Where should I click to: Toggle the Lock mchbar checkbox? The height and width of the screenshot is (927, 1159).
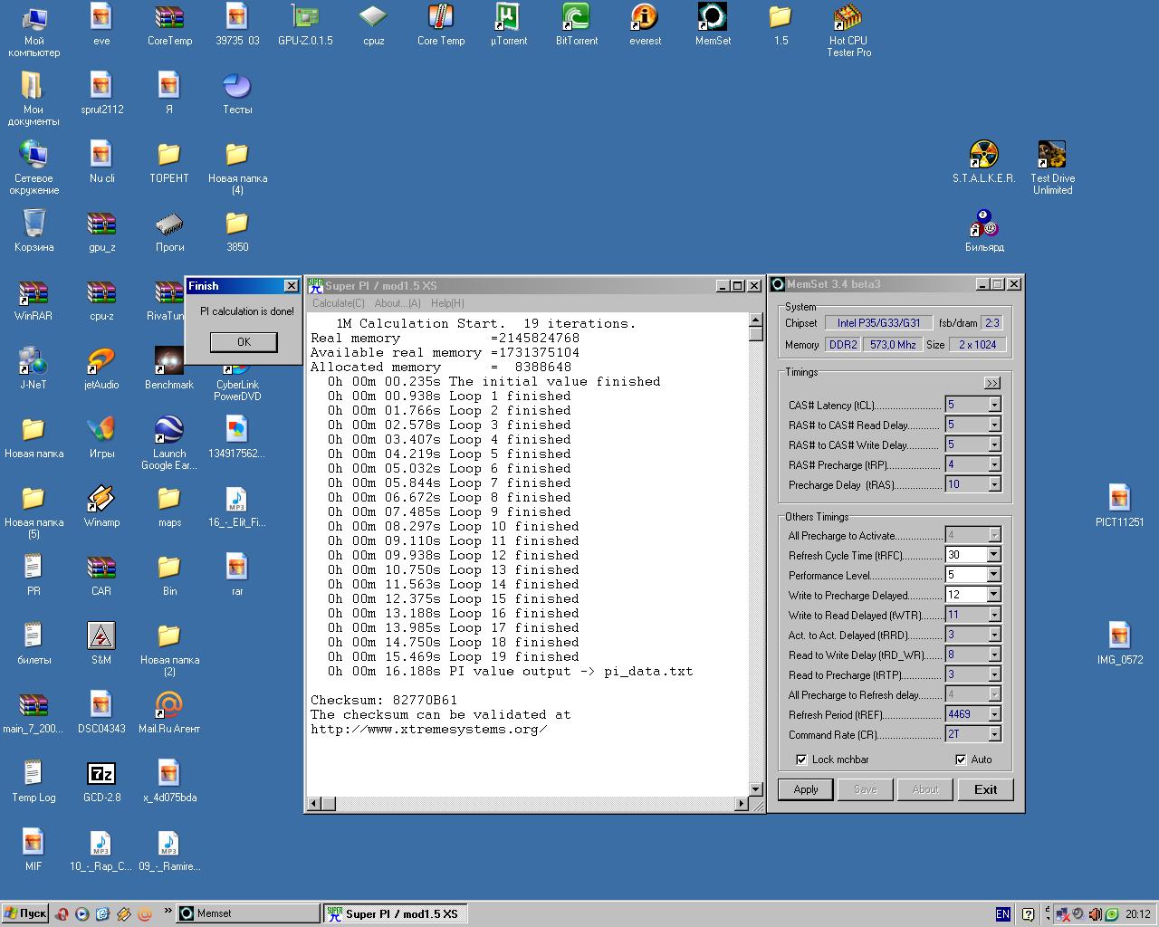click(x=801, y=760)
